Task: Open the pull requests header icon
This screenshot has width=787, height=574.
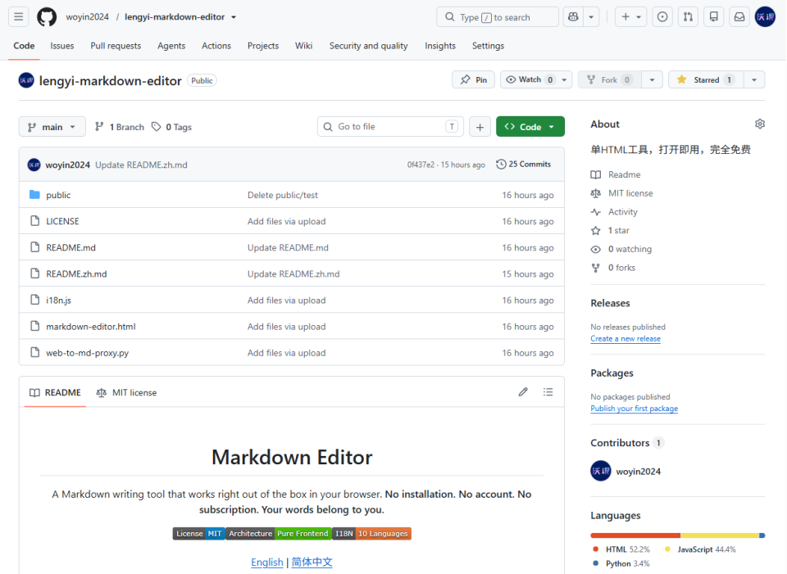Action: [688, 17]
